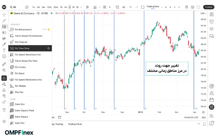The width and height of the screenshot is (215, 138).
Task: Select the Text tool in left toolbar
Action: [x=4, y=50]
